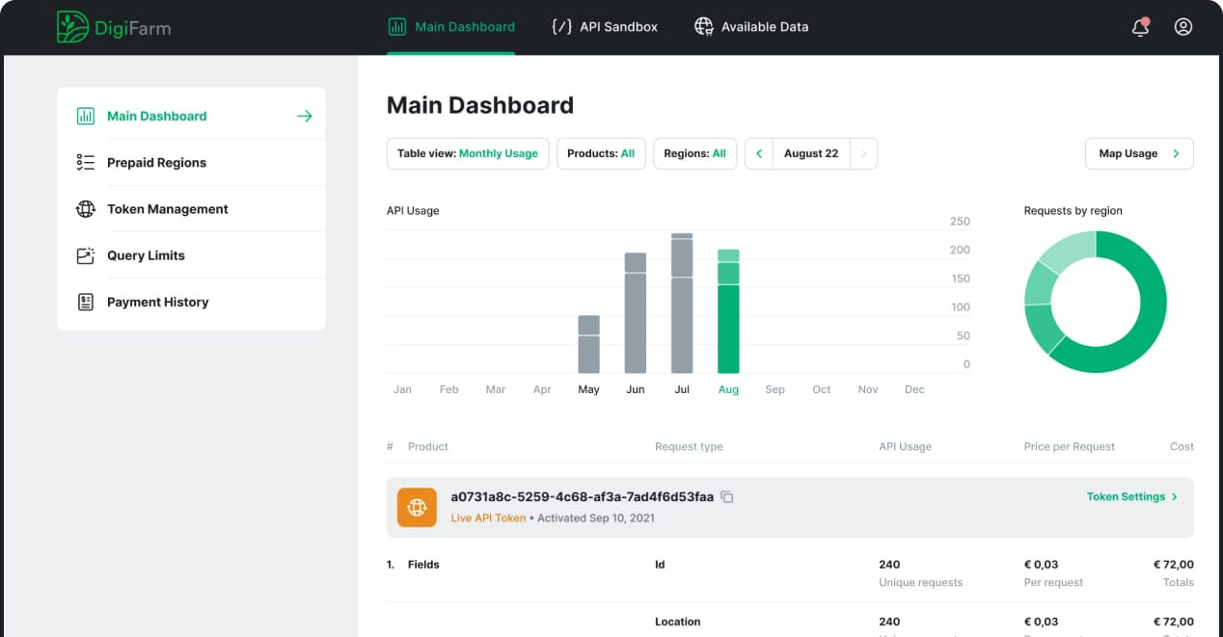Image resolution: width=1223 pixels, height=637 pixels.
Task: Click the Main Dashboard chart icon in top nav
Action: pos(396,27)
